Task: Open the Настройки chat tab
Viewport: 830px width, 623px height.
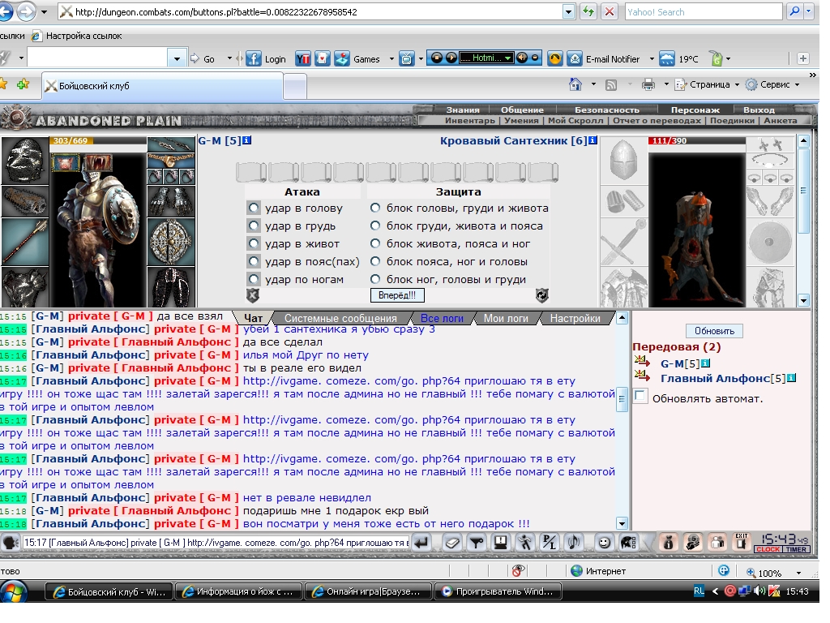Action: click(575, 318)
